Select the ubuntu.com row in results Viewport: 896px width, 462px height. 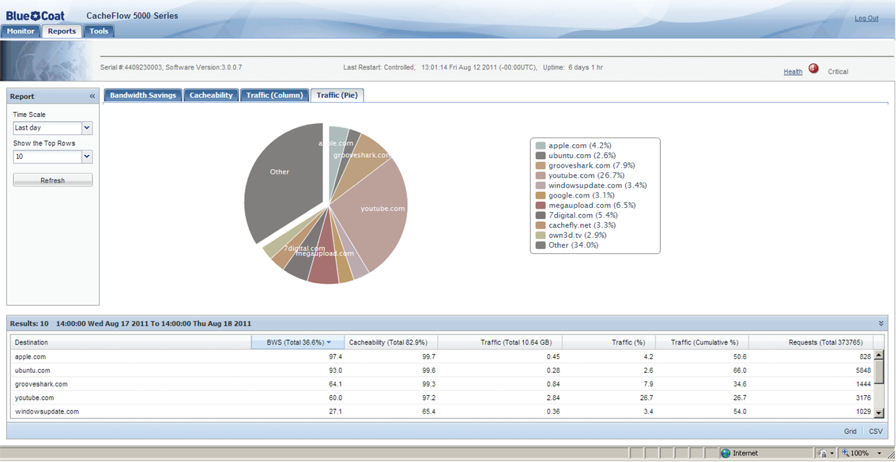click(442, 371)
